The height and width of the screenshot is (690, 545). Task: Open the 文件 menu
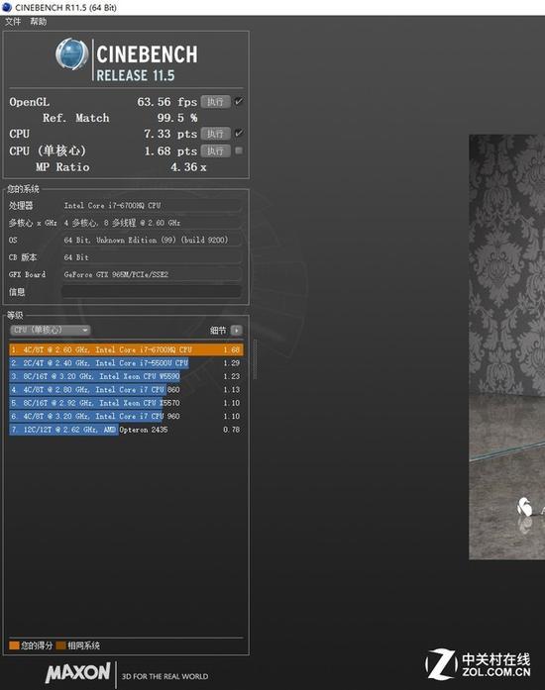[13, 22]
